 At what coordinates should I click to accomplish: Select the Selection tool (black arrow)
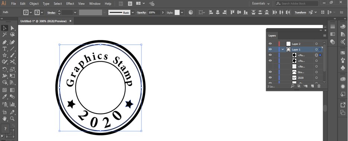[x=4, y=28]
